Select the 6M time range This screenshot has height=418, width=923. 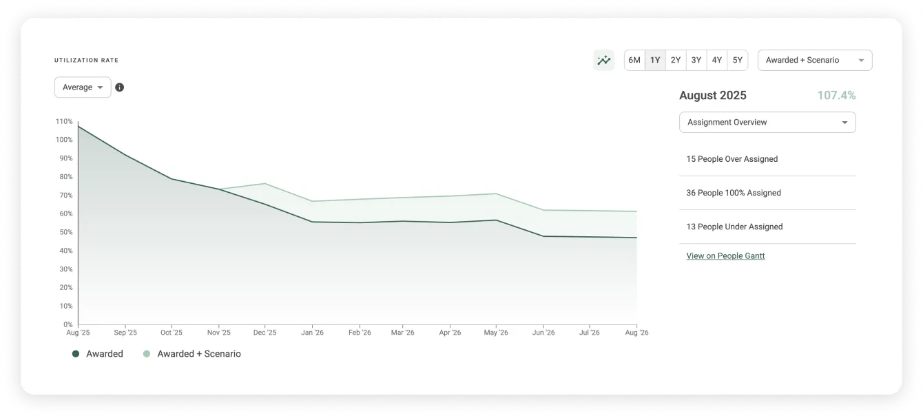pyautogui.click(x=634, y=60)
